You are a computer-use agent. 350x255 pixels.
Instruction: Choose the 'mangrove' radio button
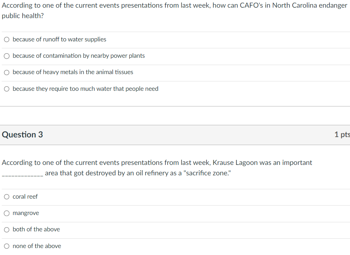click(x=7, y=213)
